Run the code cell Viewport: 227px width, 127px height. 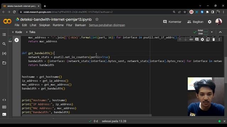17,40
